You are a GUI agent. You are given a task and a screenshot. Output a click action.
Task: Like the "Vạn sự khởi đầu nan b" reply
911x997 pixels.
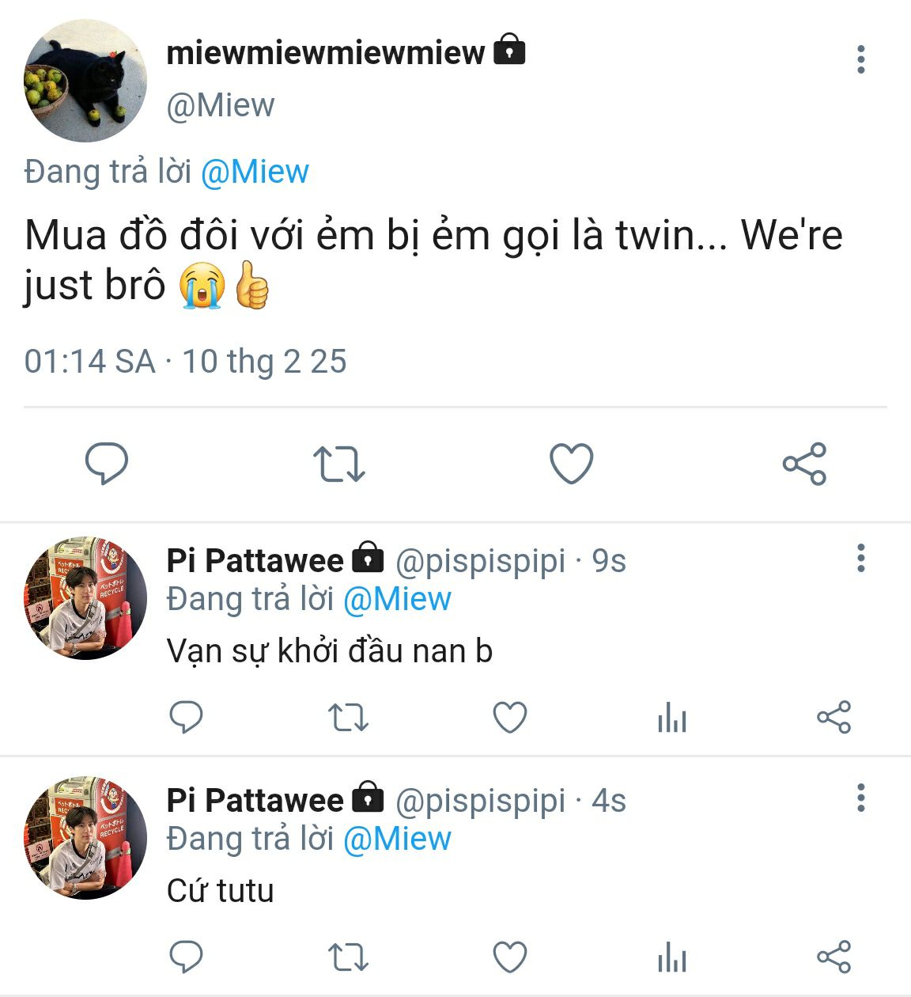point(510,718)
